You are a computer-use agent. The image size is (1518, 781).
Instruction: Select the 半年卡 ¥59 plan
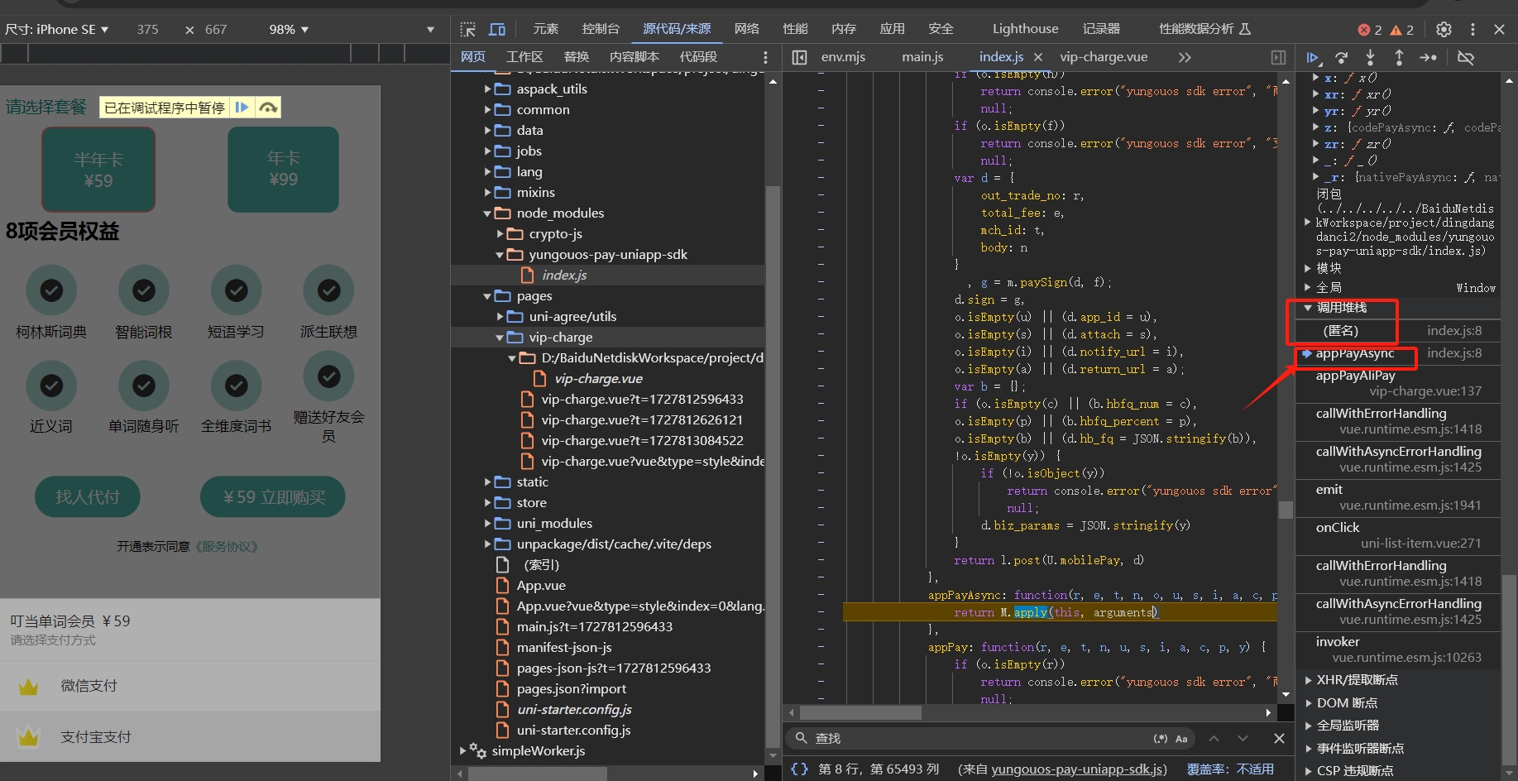click(x=98, y=170)
